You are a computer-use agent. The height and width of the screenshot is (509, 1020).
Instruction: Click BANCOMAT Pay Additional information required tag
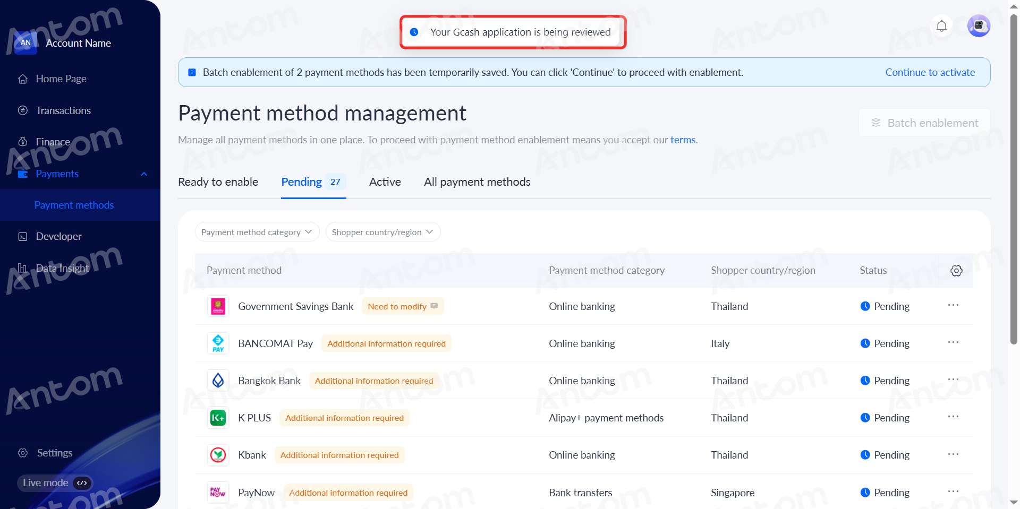click(x=386, y=343)
